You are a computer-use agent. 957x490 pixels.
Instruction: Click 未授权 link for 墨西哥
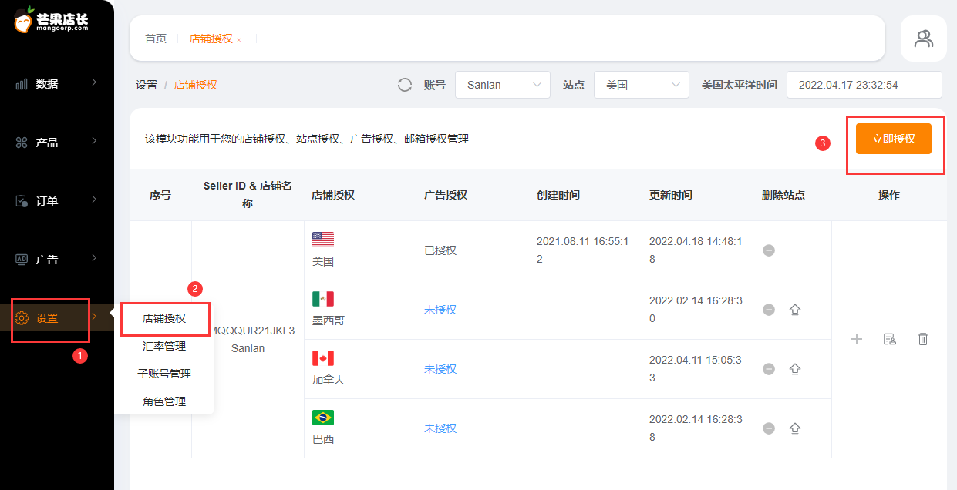(440, 310)
